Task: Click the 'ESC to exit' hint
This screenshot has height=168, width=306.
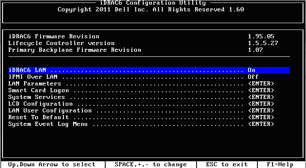Action: 227,165
